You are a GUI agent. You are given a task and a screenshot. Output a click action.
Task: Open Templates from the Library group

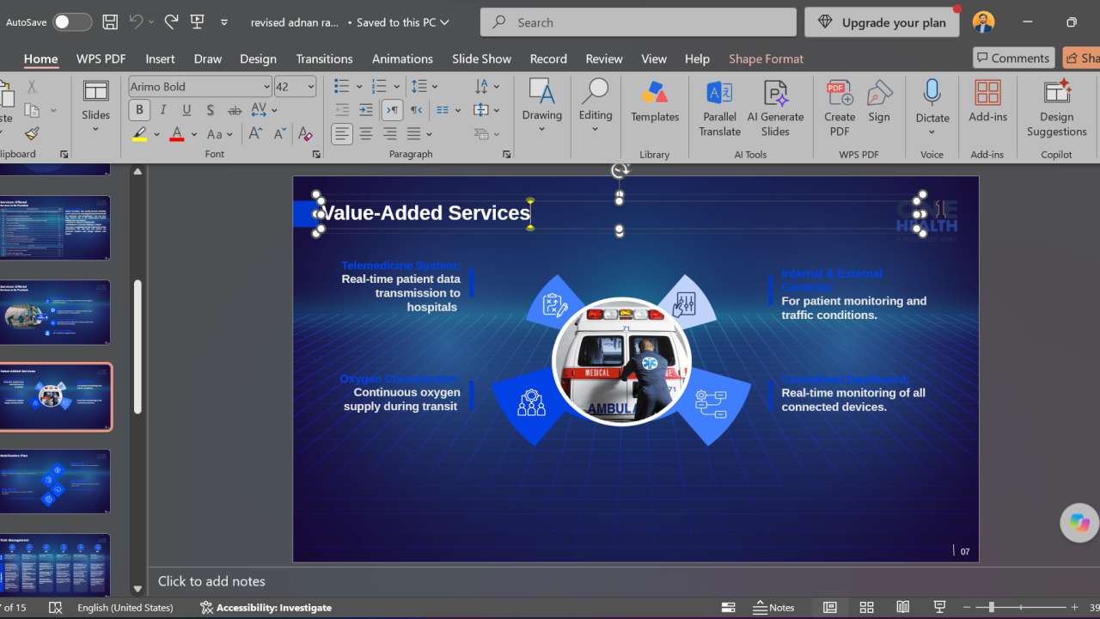pyautogui.click(x=655, y=101)
